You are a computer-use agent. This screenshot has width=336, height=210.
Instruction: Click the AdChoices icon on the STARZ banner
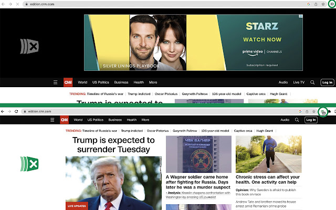pos(301,16)
